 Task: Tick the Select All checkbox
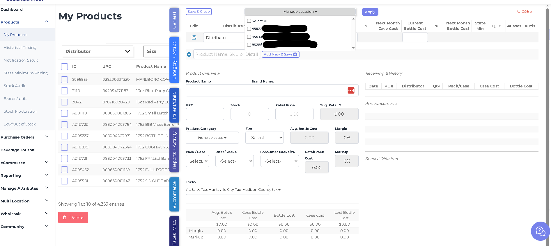pos(249,21)
